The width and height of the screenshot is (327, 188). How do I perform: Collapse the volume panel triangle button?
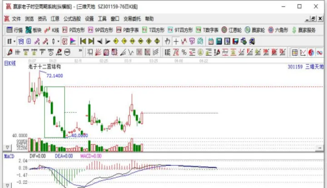[7, 147]
